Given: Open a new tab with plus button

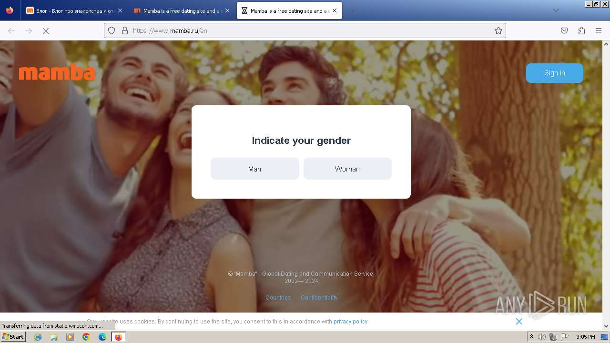Looking at the screenshot, I should [x=352, y=10].
